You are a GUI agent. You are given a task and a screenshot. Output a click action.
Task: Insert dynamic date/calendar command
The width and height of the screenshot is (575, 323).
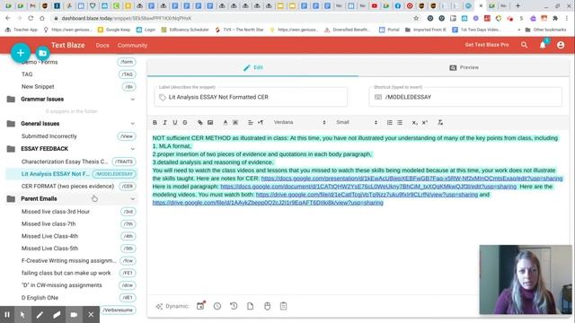click(200, 306)
